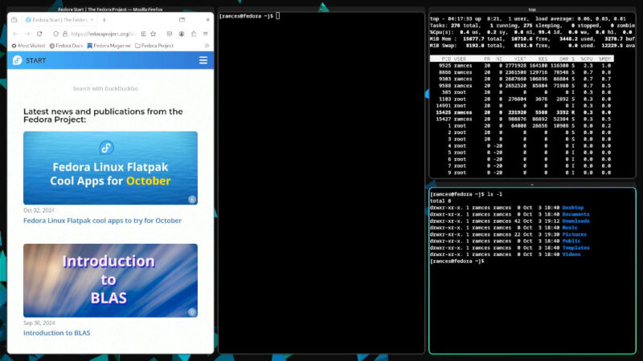
Task: Select %CPU column header in top
Action: 587,59
